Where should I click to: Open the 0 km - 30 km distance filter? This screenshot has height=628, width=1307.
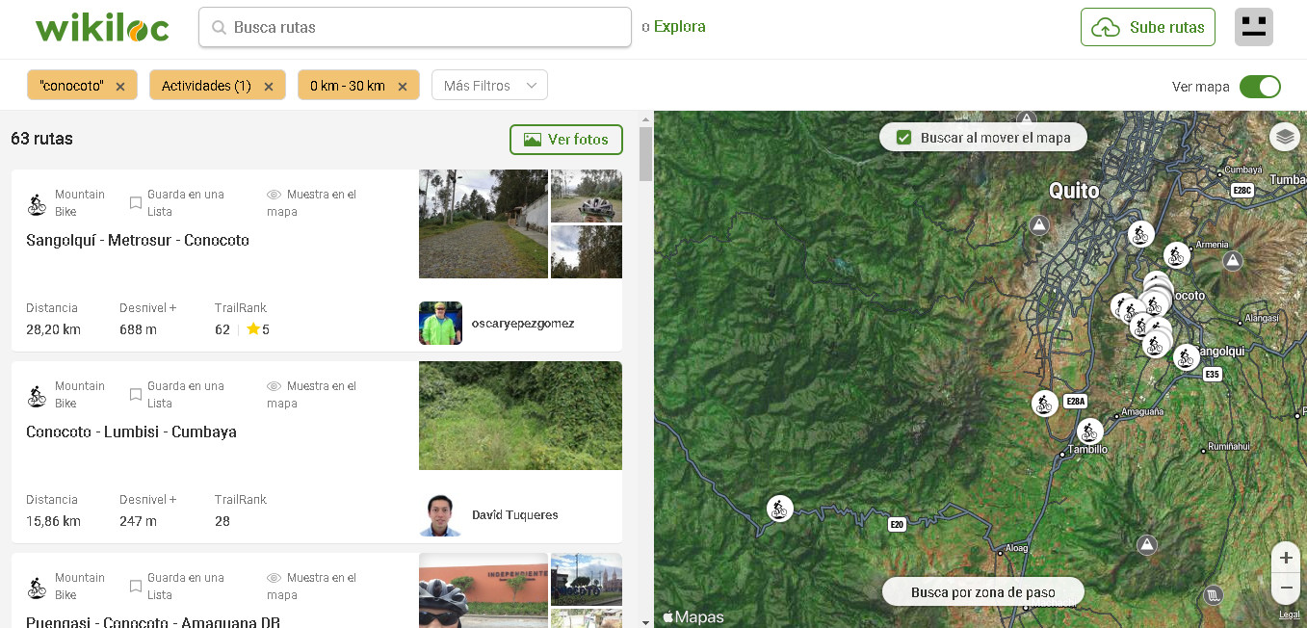coord(348,86)
